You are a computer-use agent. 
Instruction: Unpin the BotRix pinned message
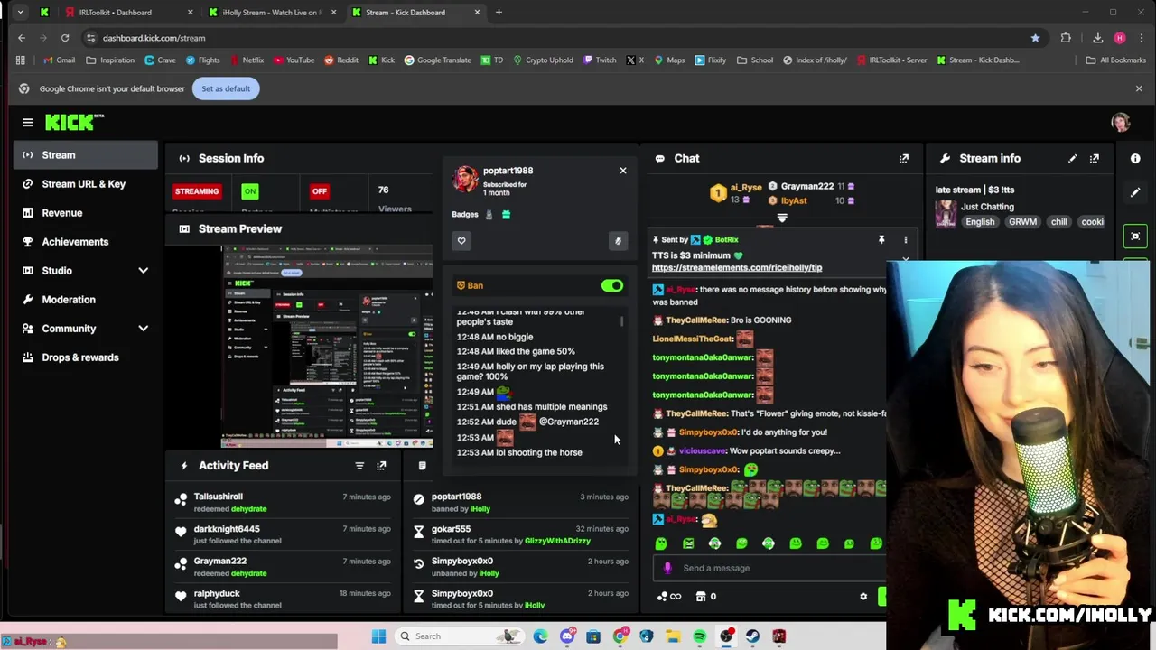[x=881, y=240]
